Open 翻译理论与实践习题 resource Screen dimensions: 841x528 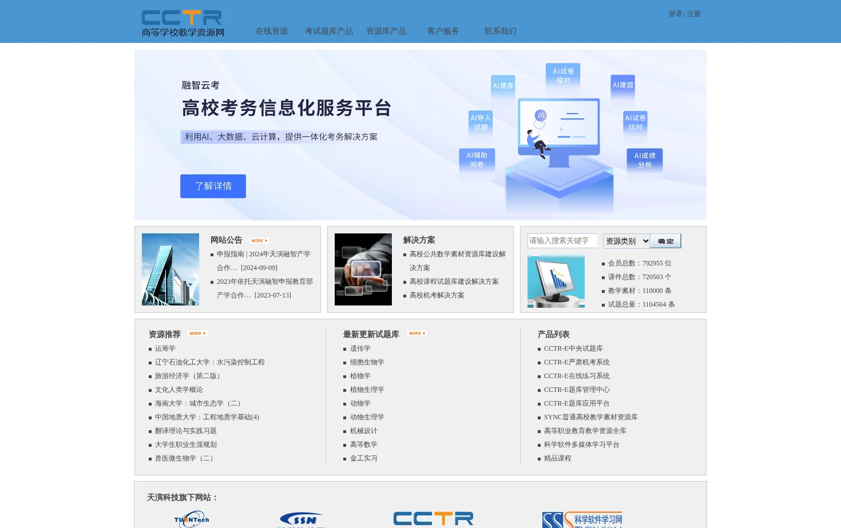[186, 431]
